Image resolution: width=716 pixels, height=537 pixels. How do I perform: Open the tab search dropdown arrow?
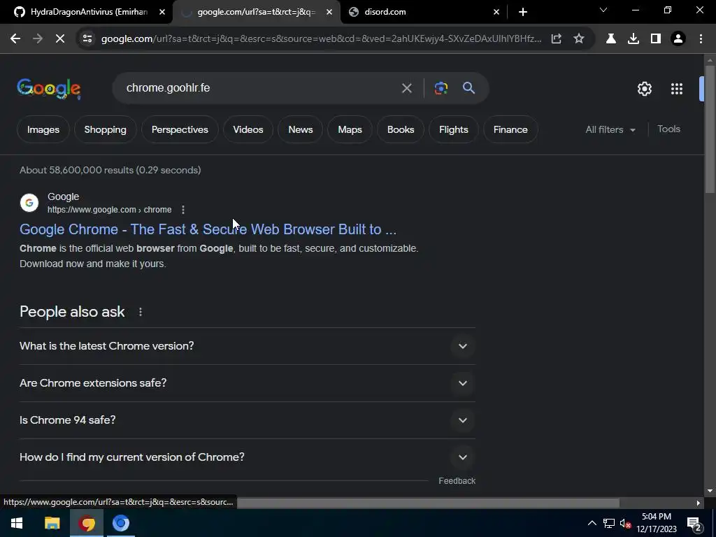(x=603, y=10)
